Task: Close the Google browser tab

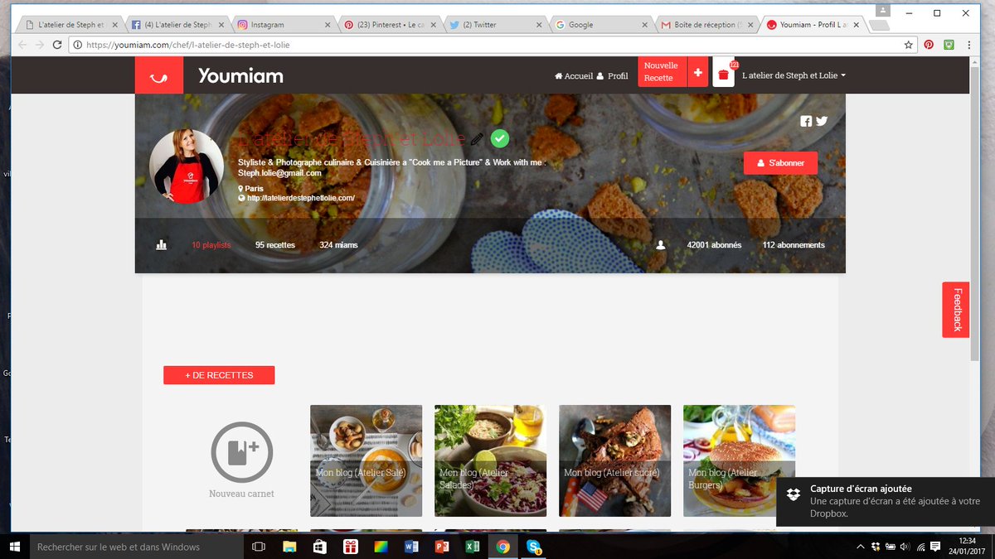Action: (646, 25)
